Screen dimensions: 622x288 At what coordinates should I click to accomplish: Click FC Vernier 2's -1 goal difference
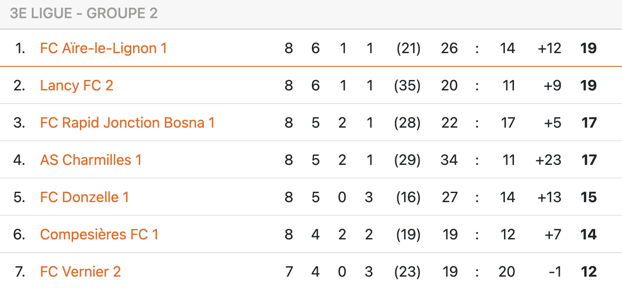coord(555,272)
